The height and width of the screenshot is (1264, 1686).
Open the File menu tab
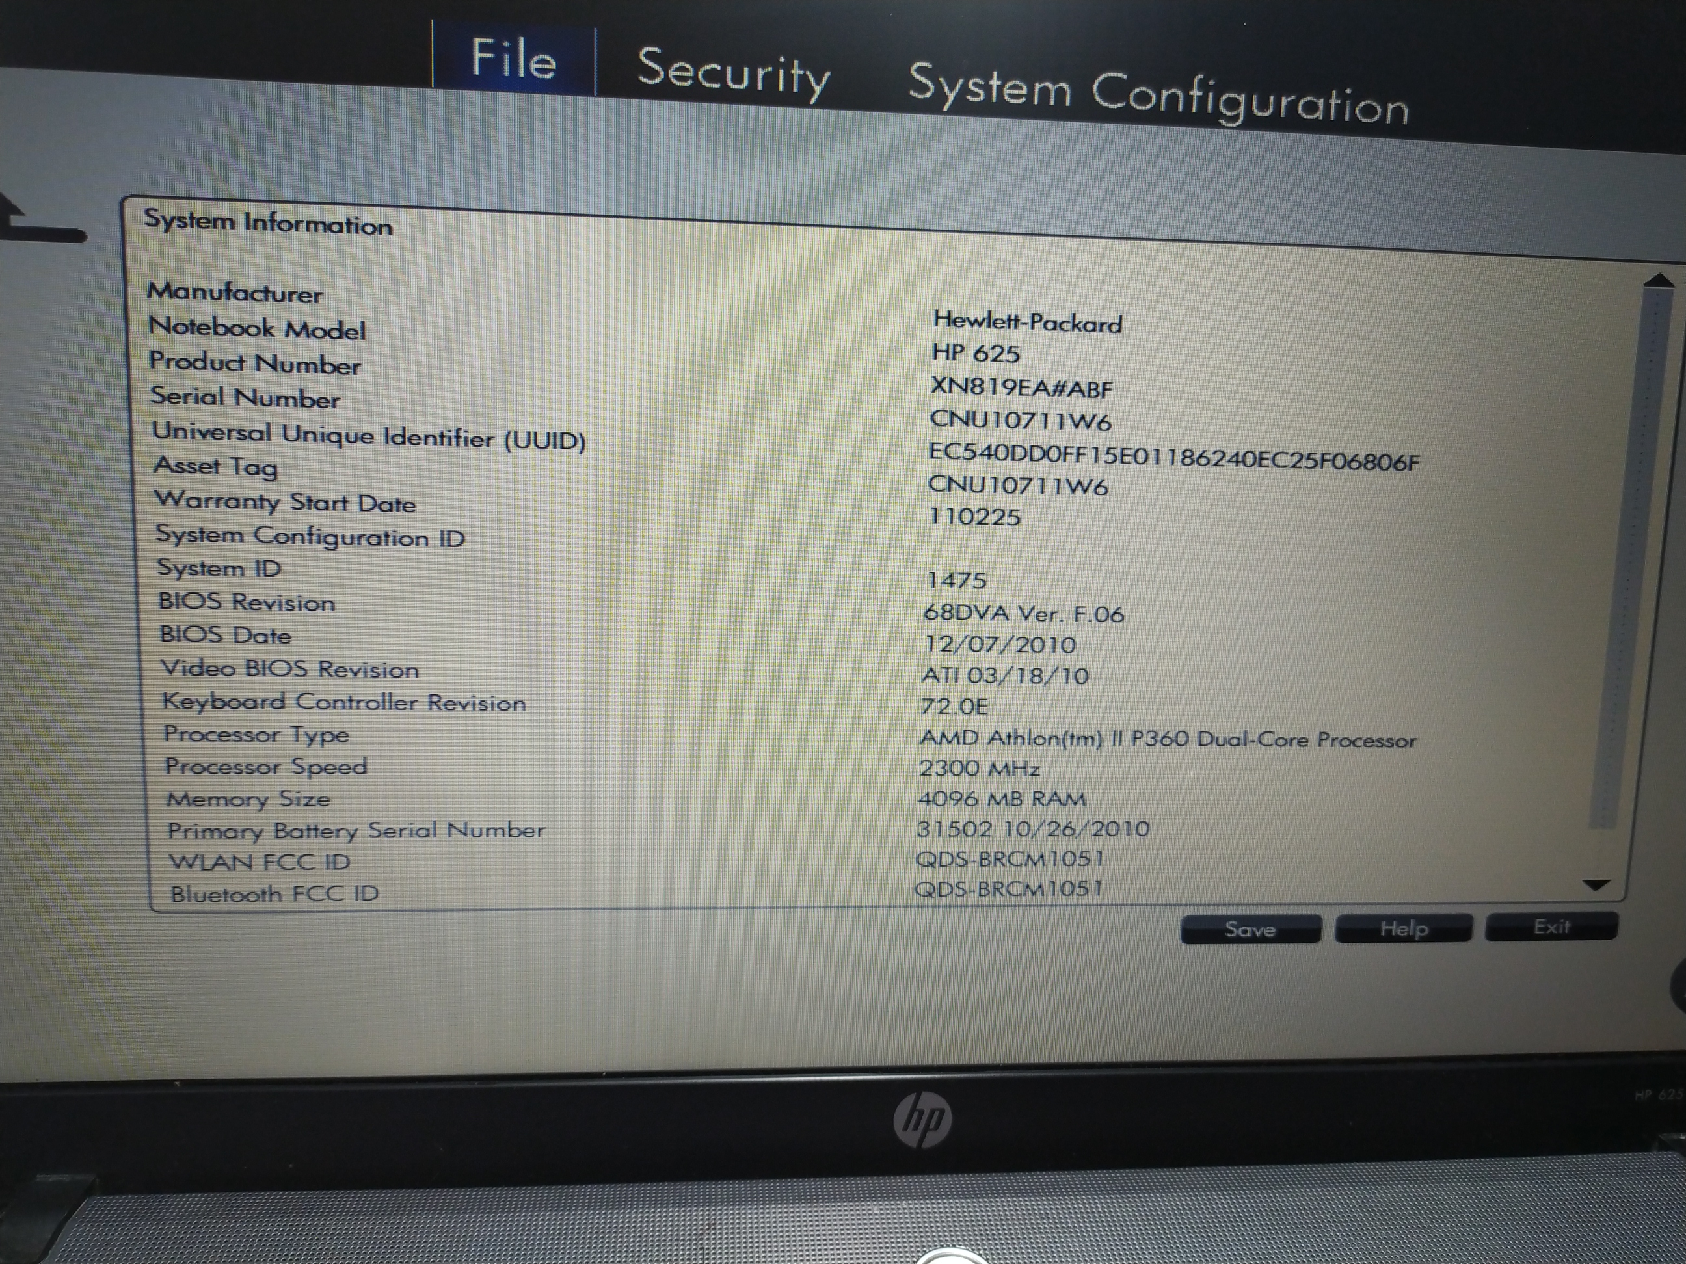514,59
